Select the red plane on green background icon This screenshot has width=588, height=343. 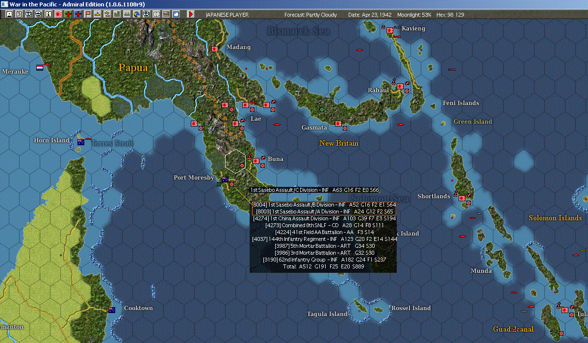[68, 14]
